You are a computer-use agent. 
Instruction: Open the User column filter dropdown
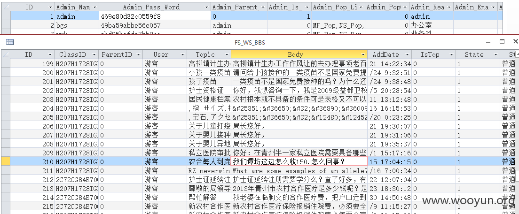(183, 55)
